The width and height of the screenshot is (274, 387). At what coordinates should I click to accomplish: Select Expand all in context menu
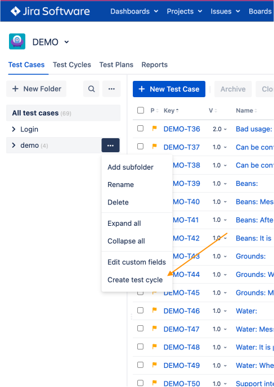tap(137, 224)
